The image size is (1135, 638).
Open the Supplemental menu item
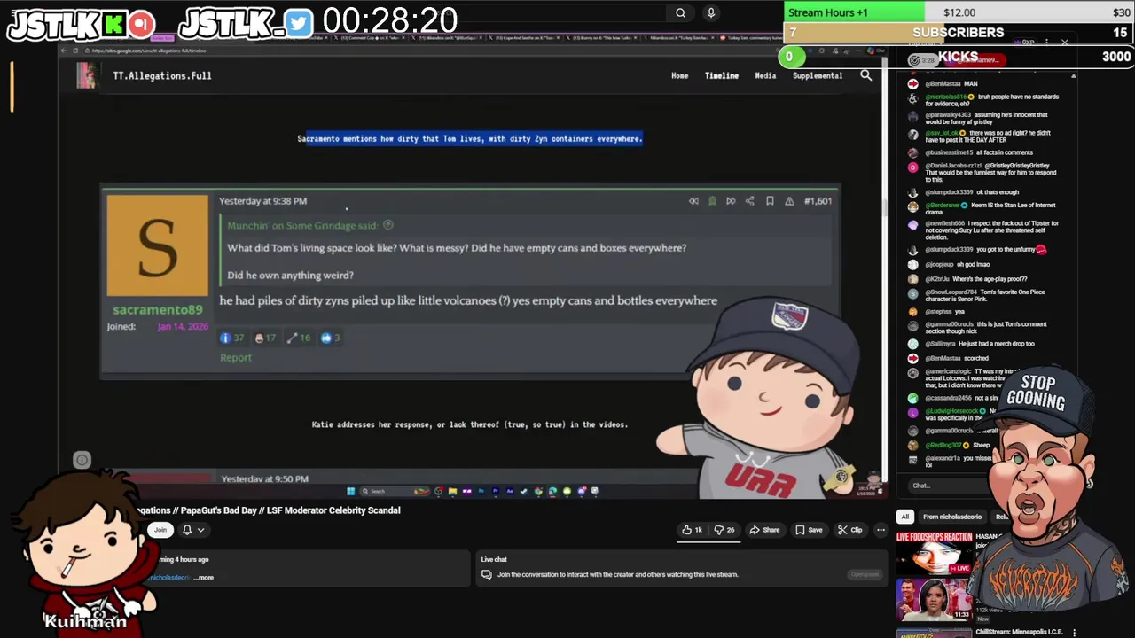pos(817,76)
